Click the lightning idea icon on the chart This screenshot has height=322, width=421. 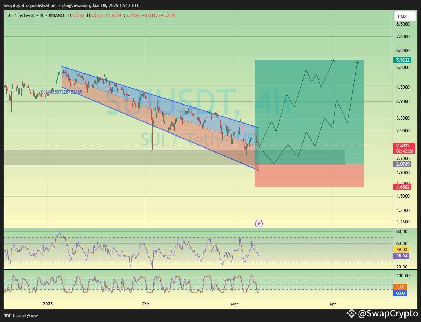(x=259, y=223)
